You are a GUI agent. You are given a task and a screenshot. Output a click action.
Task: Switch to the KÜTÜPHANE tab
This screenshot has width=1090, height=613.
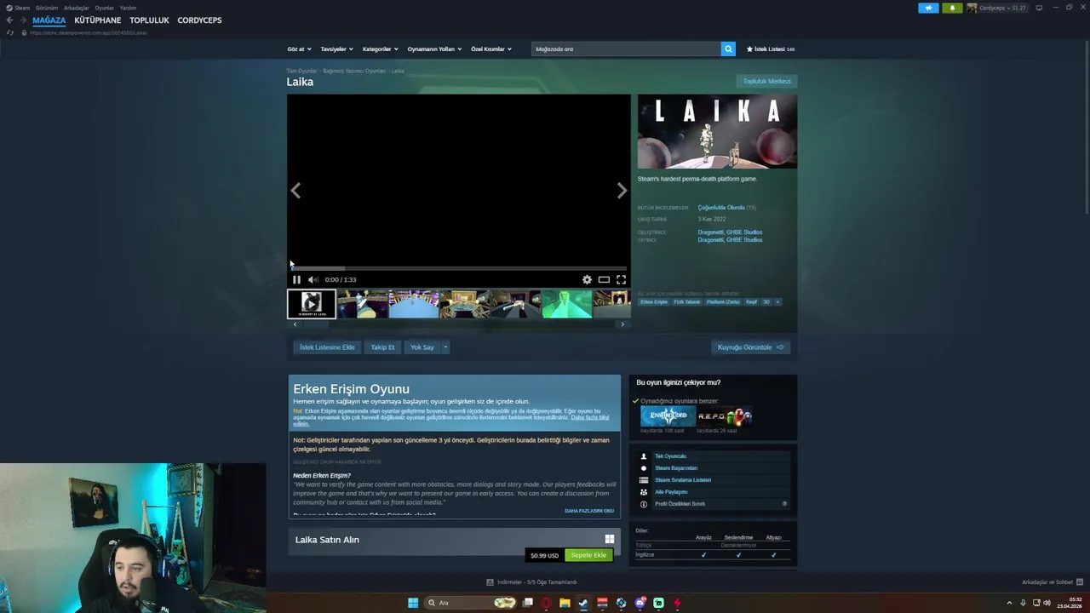97,20
